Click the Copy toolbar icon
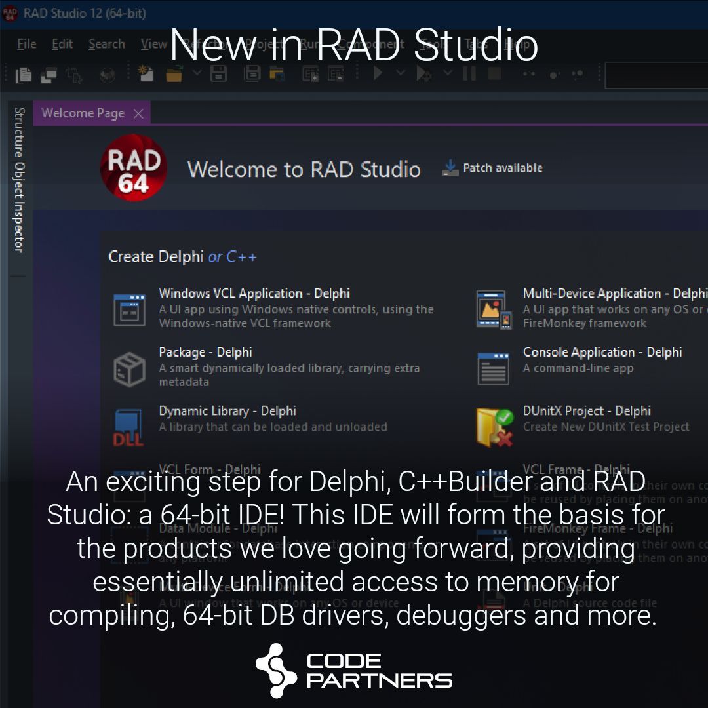Viewport: 708px width, 708px height. (22, 74)
